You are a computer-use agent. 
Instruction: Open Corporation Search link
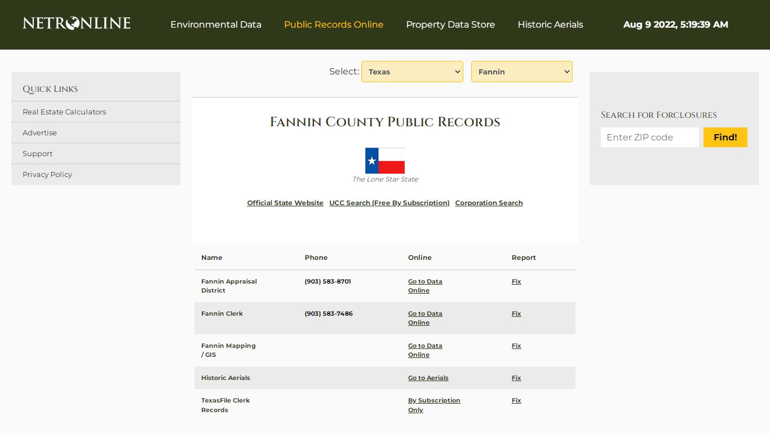click(x=489, y=203)
